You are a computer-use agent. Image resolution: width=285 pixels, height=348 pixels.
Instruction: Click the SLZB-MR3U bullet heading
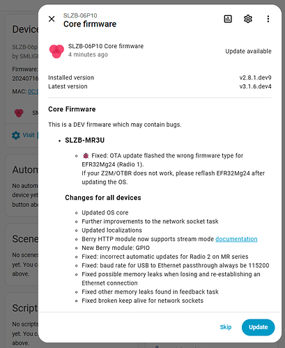[x=84, y=140]
